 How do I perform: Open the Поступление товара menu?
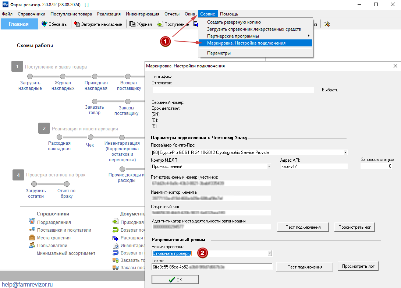click(71, 14)
